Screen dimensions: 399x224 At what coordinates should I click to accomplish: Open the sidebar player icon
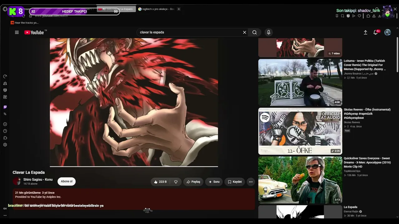(5, 124)
